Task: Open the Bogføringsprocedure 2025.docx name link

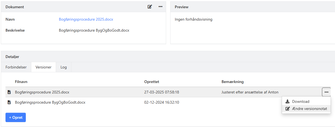Action: click(x=86, y=20)
